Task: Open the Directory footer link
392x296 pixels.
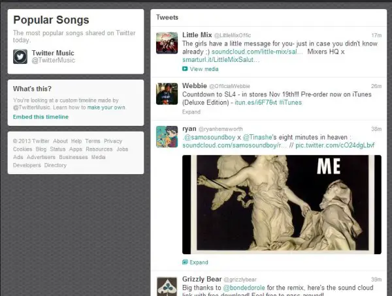Action: click(x=56, y=165)
